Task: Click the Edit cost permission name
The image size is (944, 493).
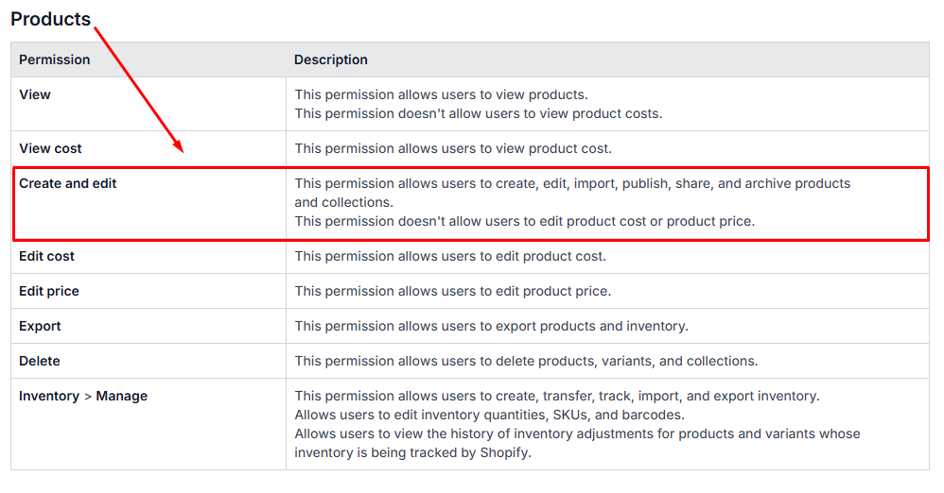Action: click(x=46, y=256)
